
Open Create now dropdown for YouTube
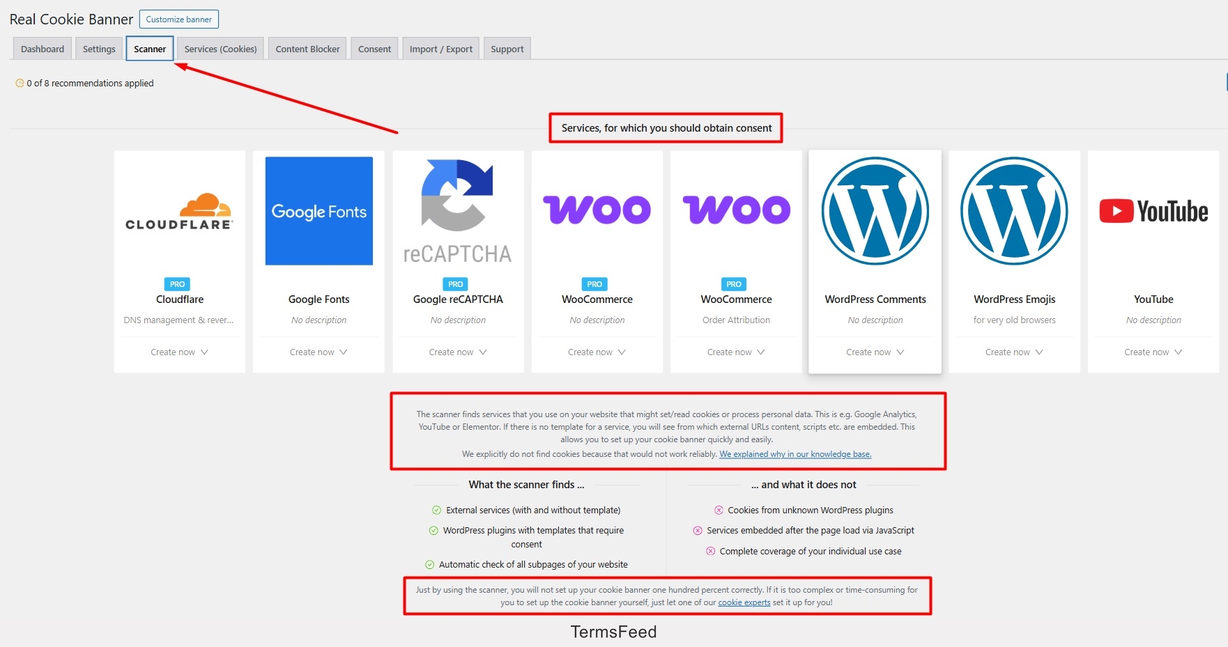[x=1153, y=352]
